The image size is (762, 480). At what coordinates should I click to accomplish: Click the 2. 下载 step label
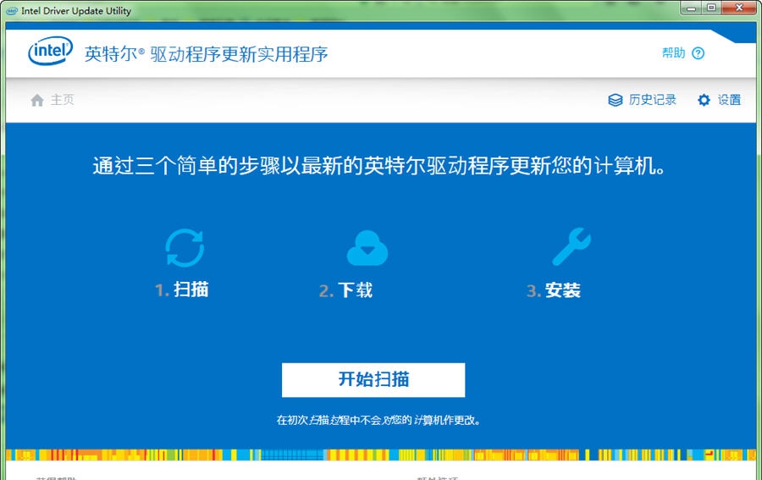(x=345, y=290)
